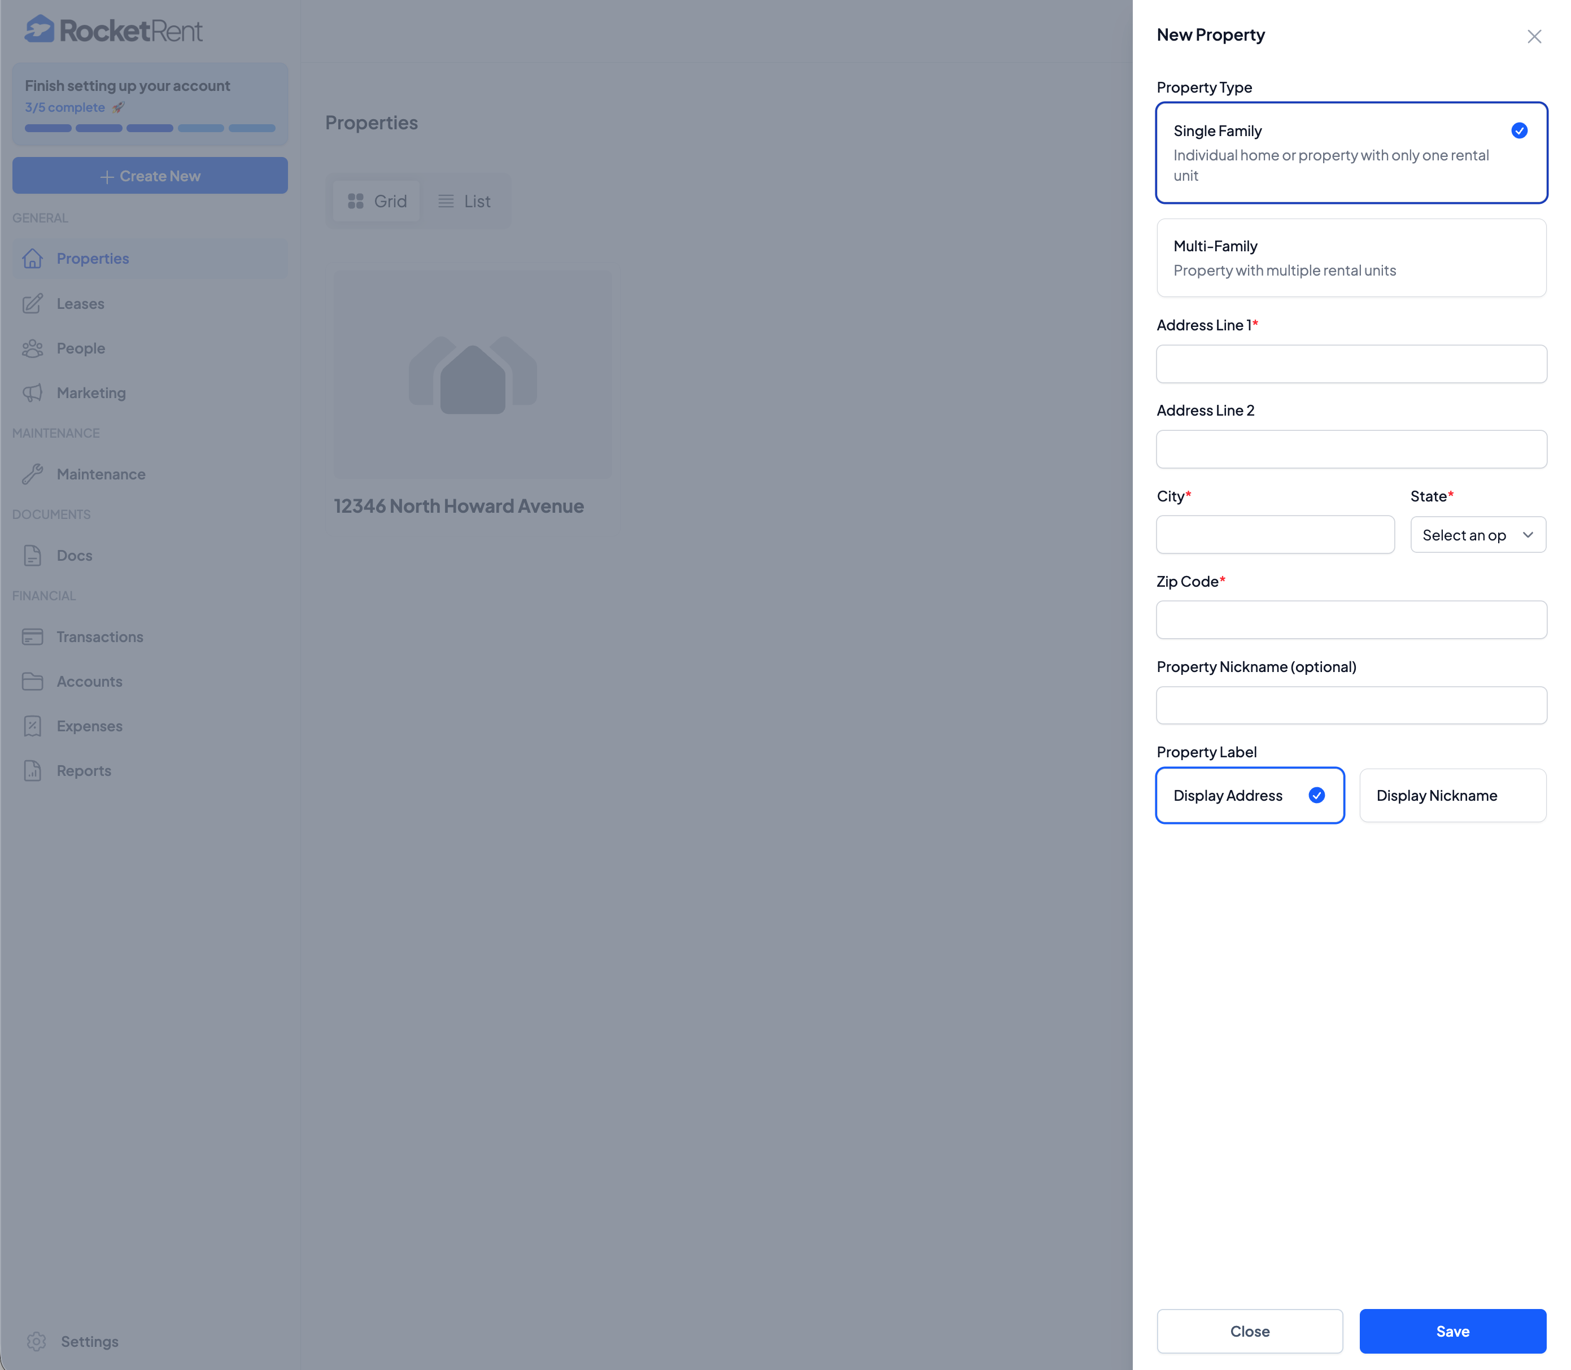
Task: Click the Expenses receipt icon
Action: (32, 726)
